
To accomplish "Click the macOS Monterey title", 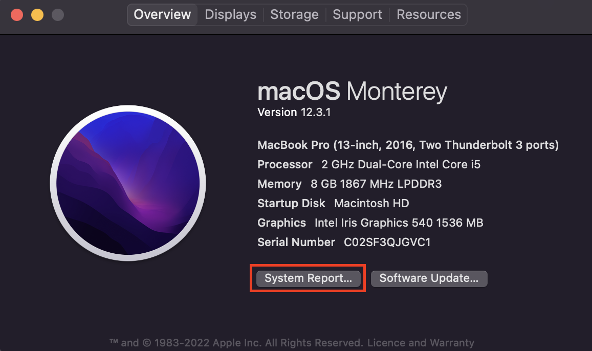I will click(352, 92).
